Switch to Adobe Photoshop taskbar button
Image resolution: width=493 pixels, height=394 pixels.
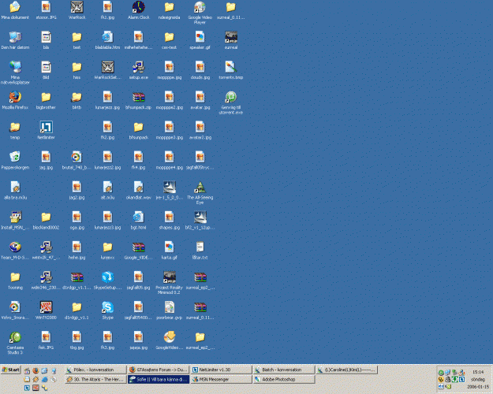[x=282, y=379]
